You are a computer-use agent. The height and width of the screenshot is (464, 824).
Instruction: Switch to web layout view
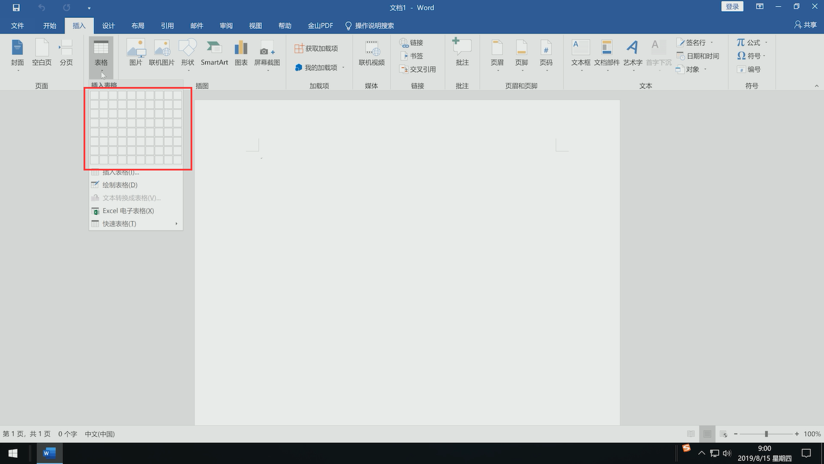pyautogui.click(x=723, y=434)
